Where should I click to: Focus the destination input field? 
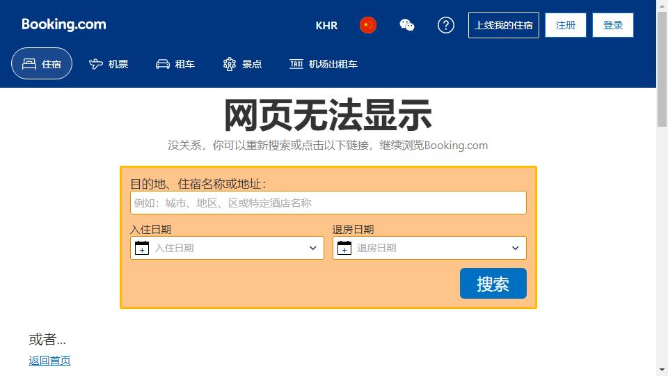click(328, 203)
